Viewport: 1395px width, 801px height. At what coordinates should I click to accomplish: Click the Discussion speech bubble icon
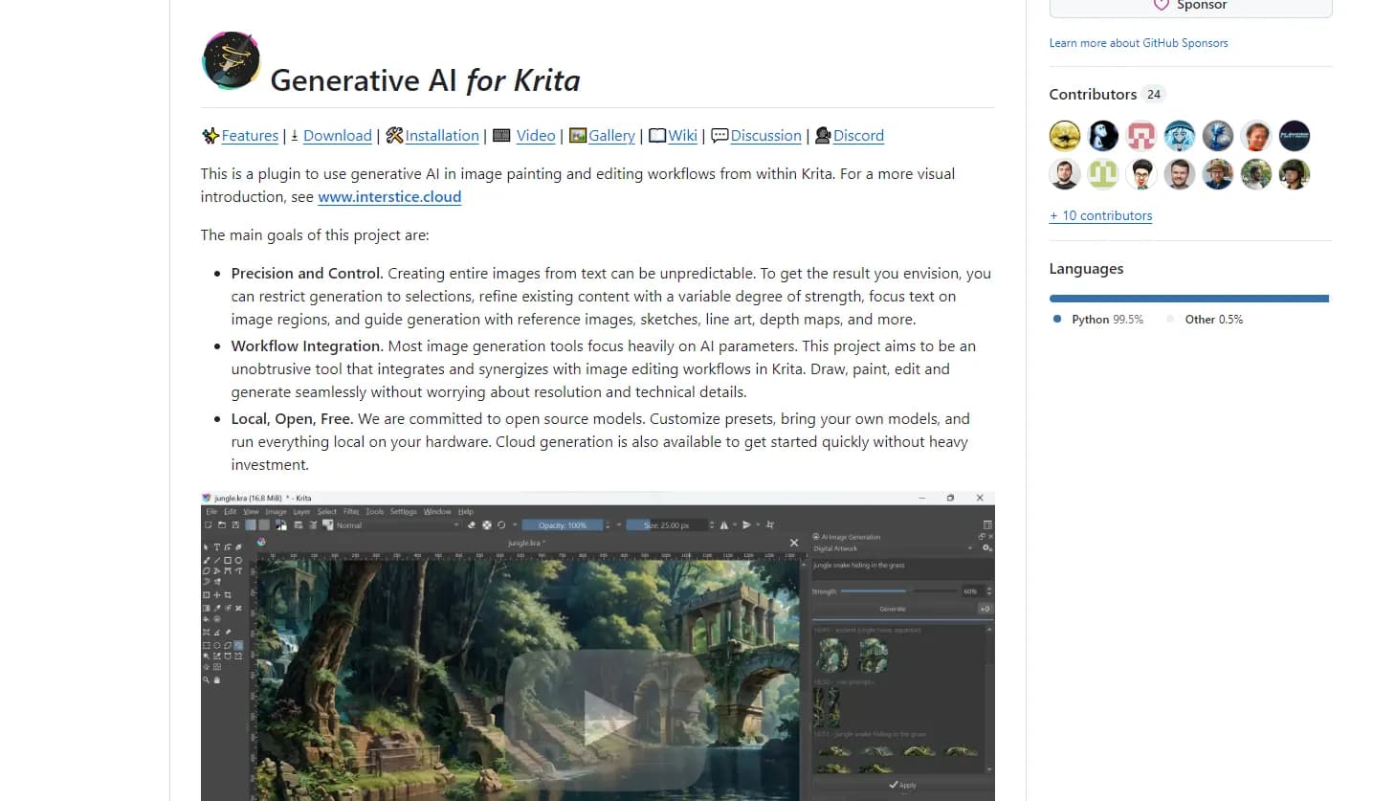coord(720,136)
